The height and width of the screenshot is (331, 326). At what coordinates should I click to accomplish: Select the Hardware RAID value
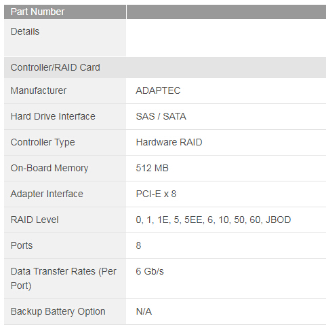coord(169,142)
